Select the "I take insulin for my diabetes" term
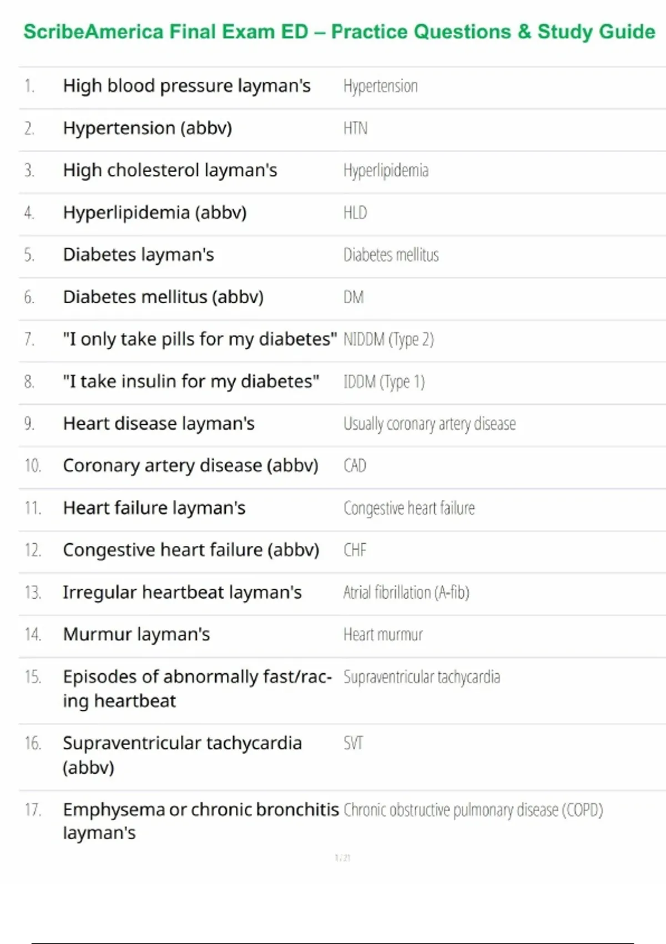This screenshot has height=944, width=666. pyautogui.click(x=191, y=381)
